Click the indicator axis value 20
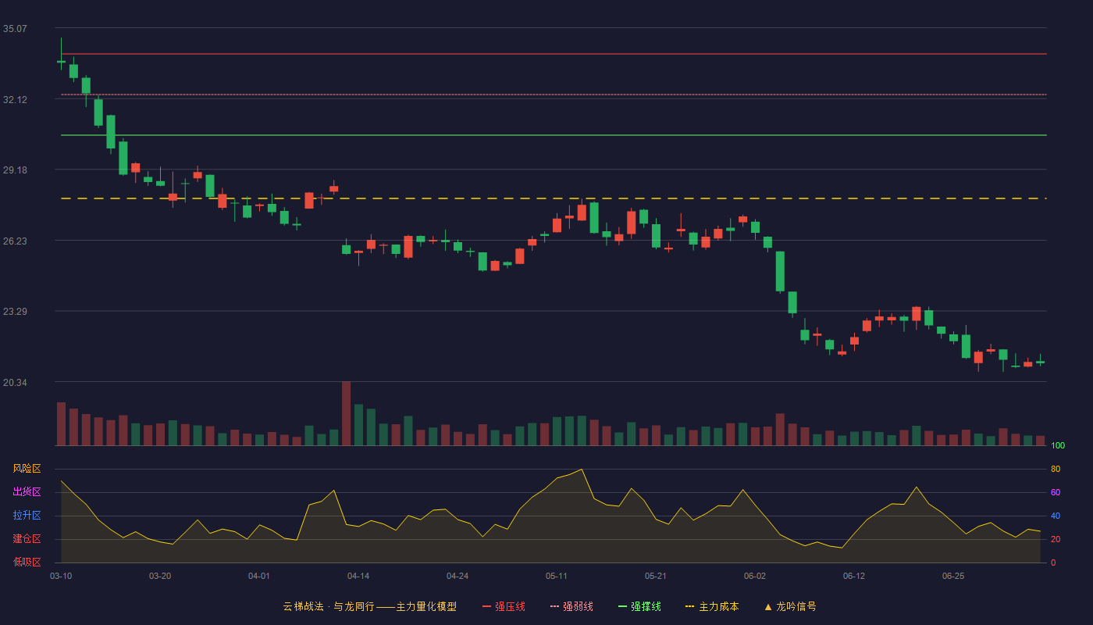 1056,540
